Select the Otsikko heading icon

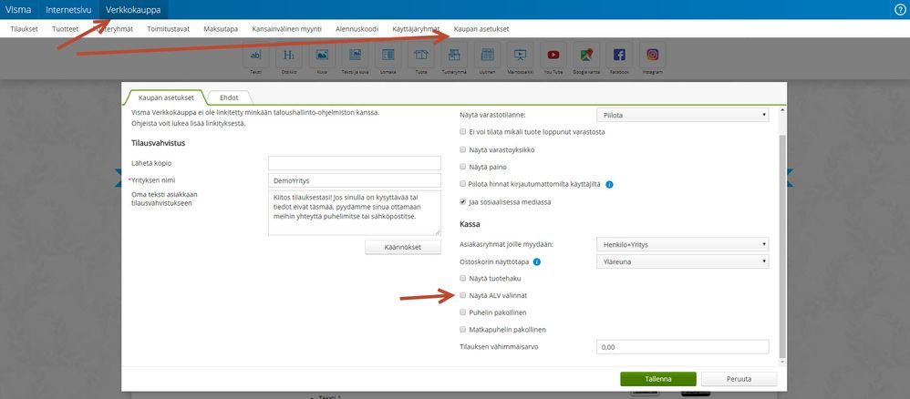pyautogui.click(x=288, y=55)
